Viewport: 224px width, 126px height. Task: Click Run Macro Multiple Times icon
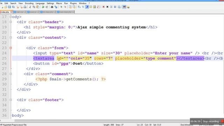[x=115, y=7]
